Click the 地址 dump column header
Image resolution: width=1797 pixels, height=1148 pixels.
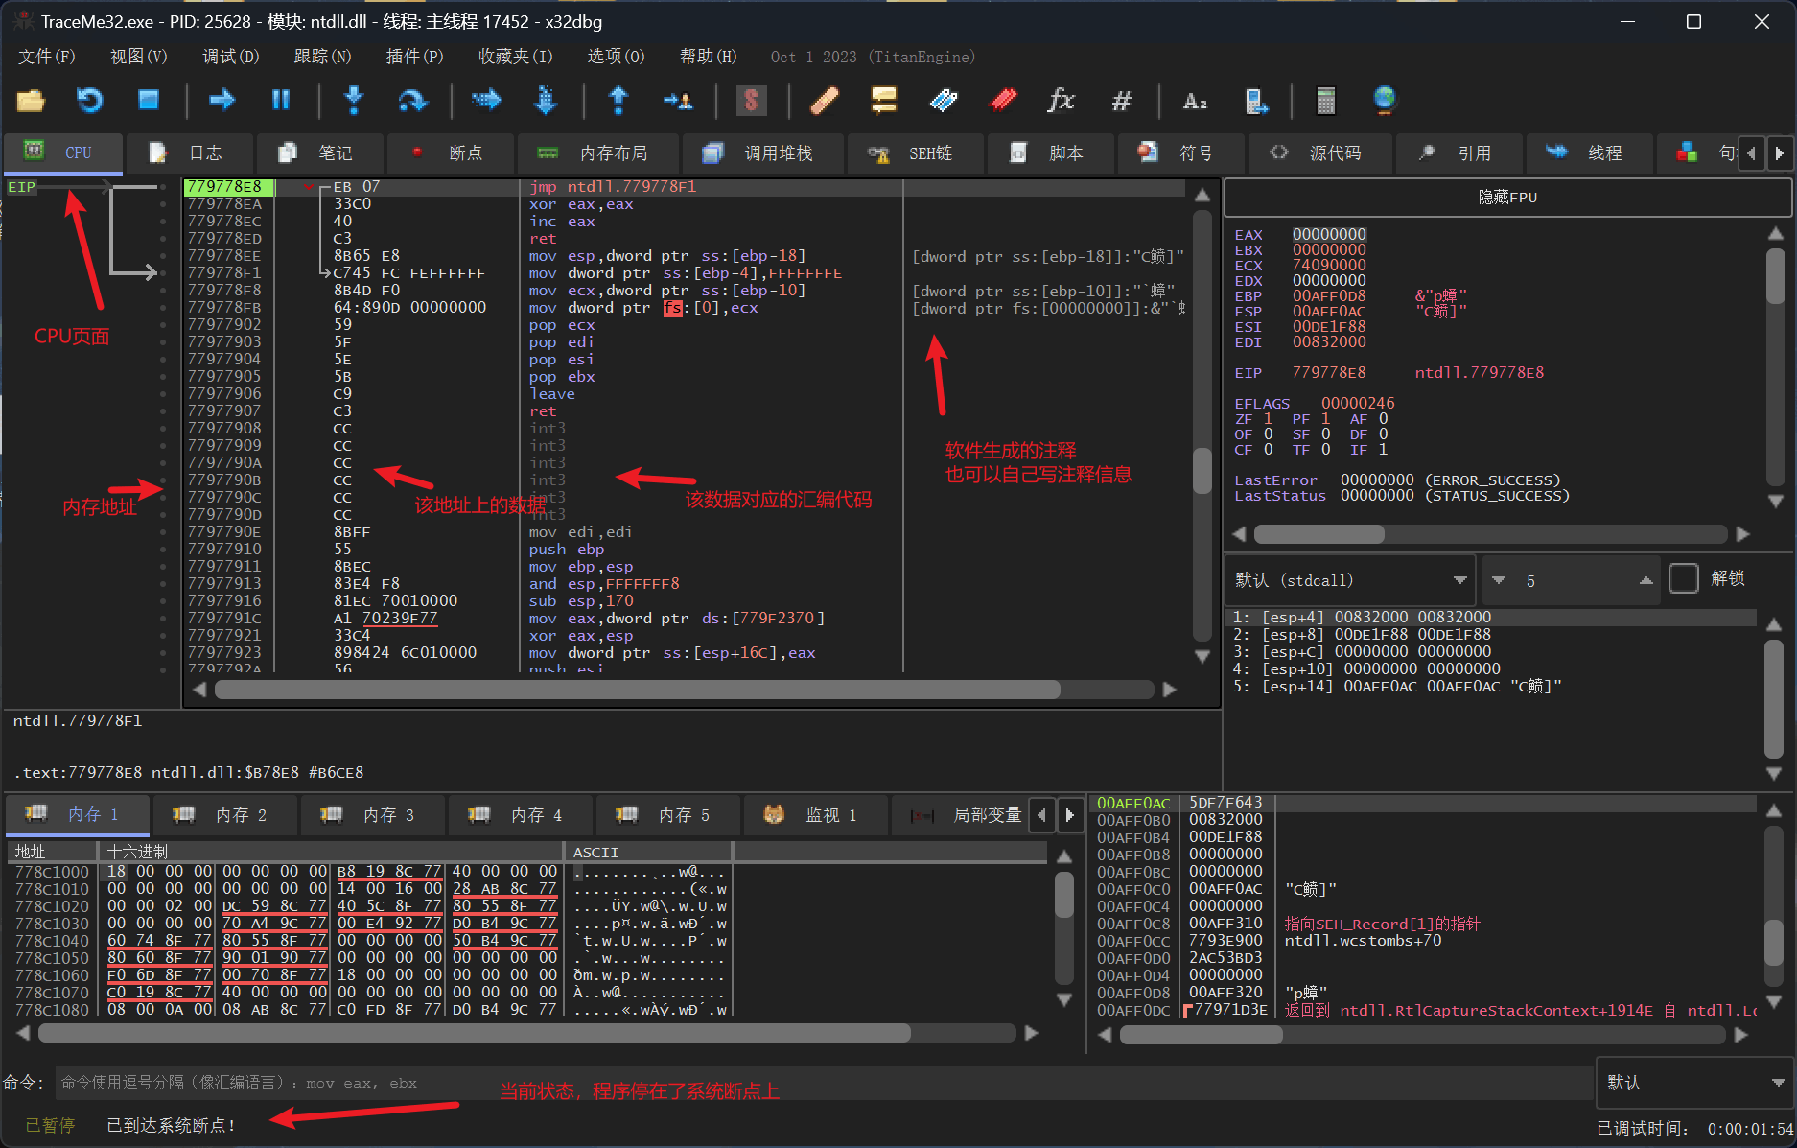(52, 852)
